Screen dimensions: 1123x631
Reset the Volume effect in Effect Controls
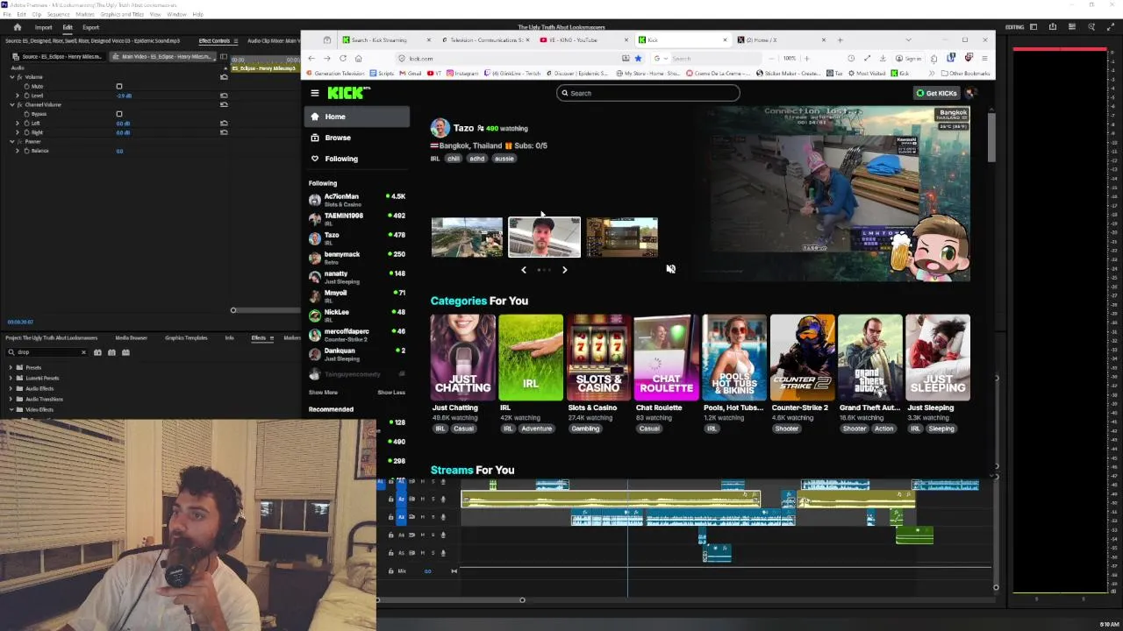tap(224, 77)
